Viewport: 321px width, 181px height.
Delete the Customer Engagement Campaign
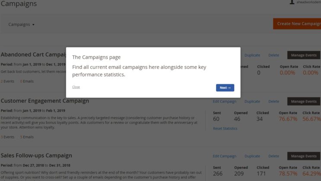click(273, 102)
